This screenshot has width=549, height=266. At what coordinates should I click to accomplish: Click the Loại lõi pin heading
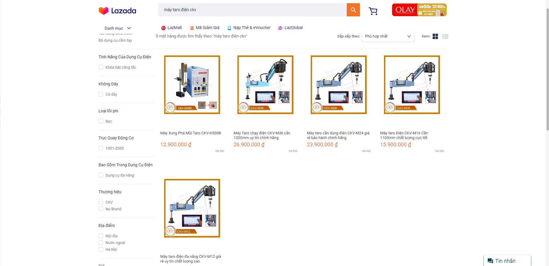108,111
